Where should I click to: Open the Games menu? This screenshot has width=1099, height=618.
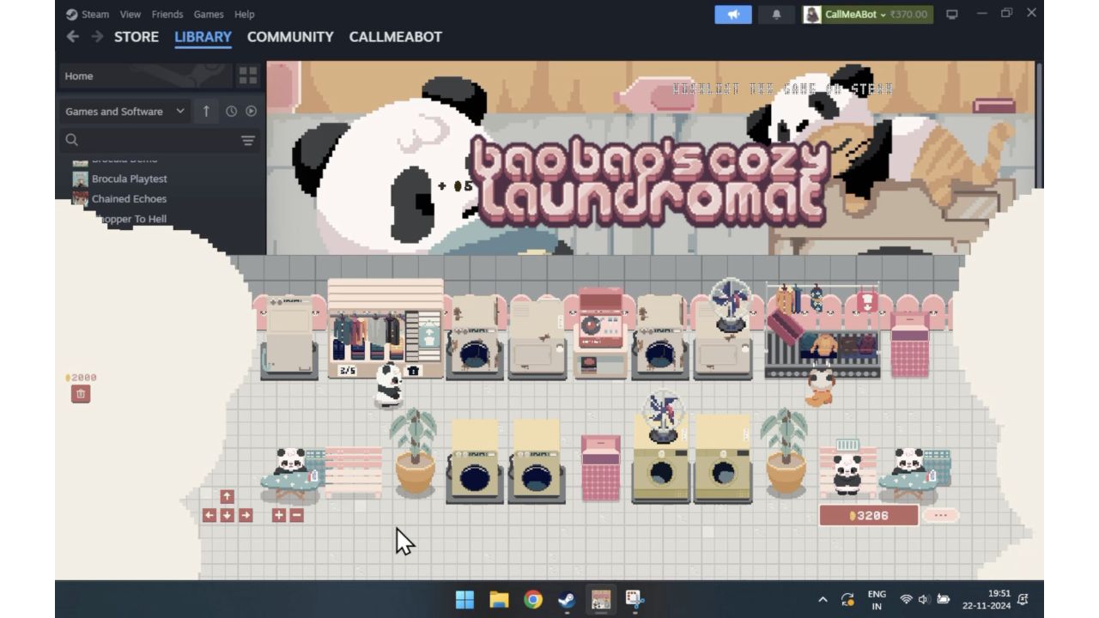[x=209, y=15]
